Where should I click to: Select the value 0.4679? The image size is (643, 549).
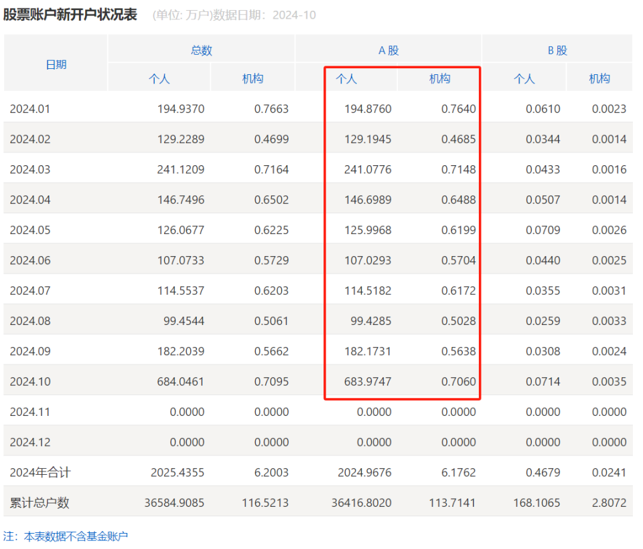(543, 473)
